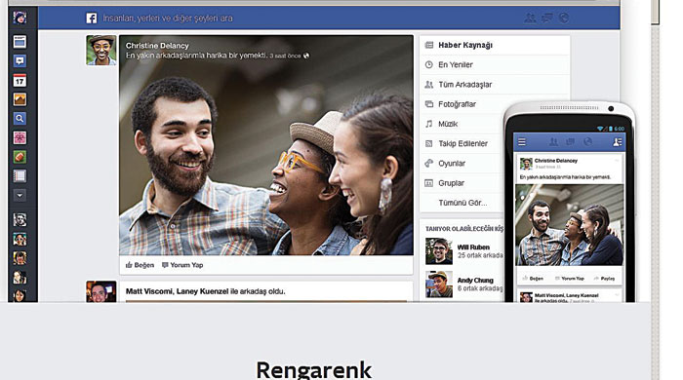Open the photos icon in left sidebar

pyautogui.click(x=20, y=99)
